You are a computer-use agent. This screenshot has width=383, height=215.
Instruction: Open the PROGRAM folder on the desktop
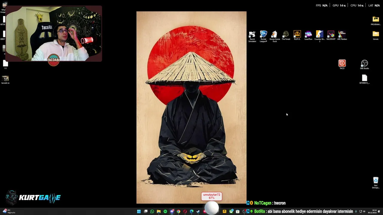click(x=376, y=21)
